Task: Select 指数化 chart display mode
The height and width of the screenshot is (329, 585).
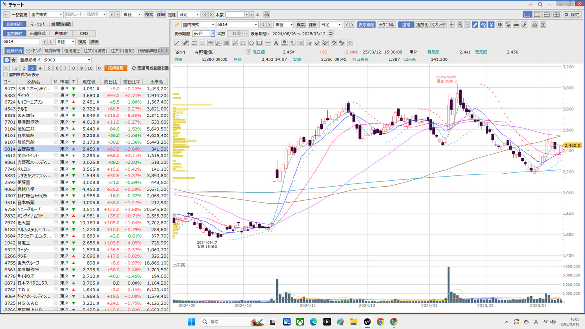Action: 422,25
